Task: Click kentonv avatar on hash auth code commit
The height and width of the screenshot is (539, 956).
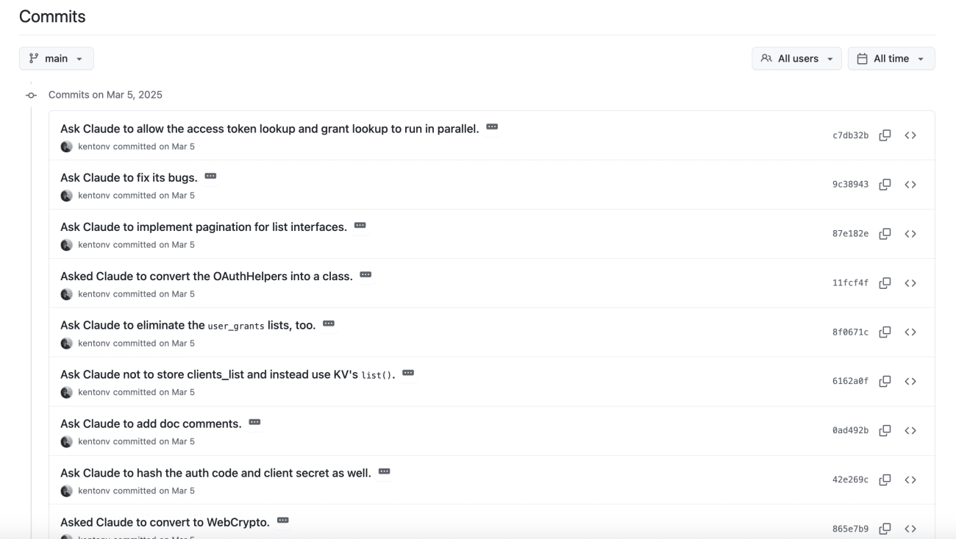Action: coord(66,490)
